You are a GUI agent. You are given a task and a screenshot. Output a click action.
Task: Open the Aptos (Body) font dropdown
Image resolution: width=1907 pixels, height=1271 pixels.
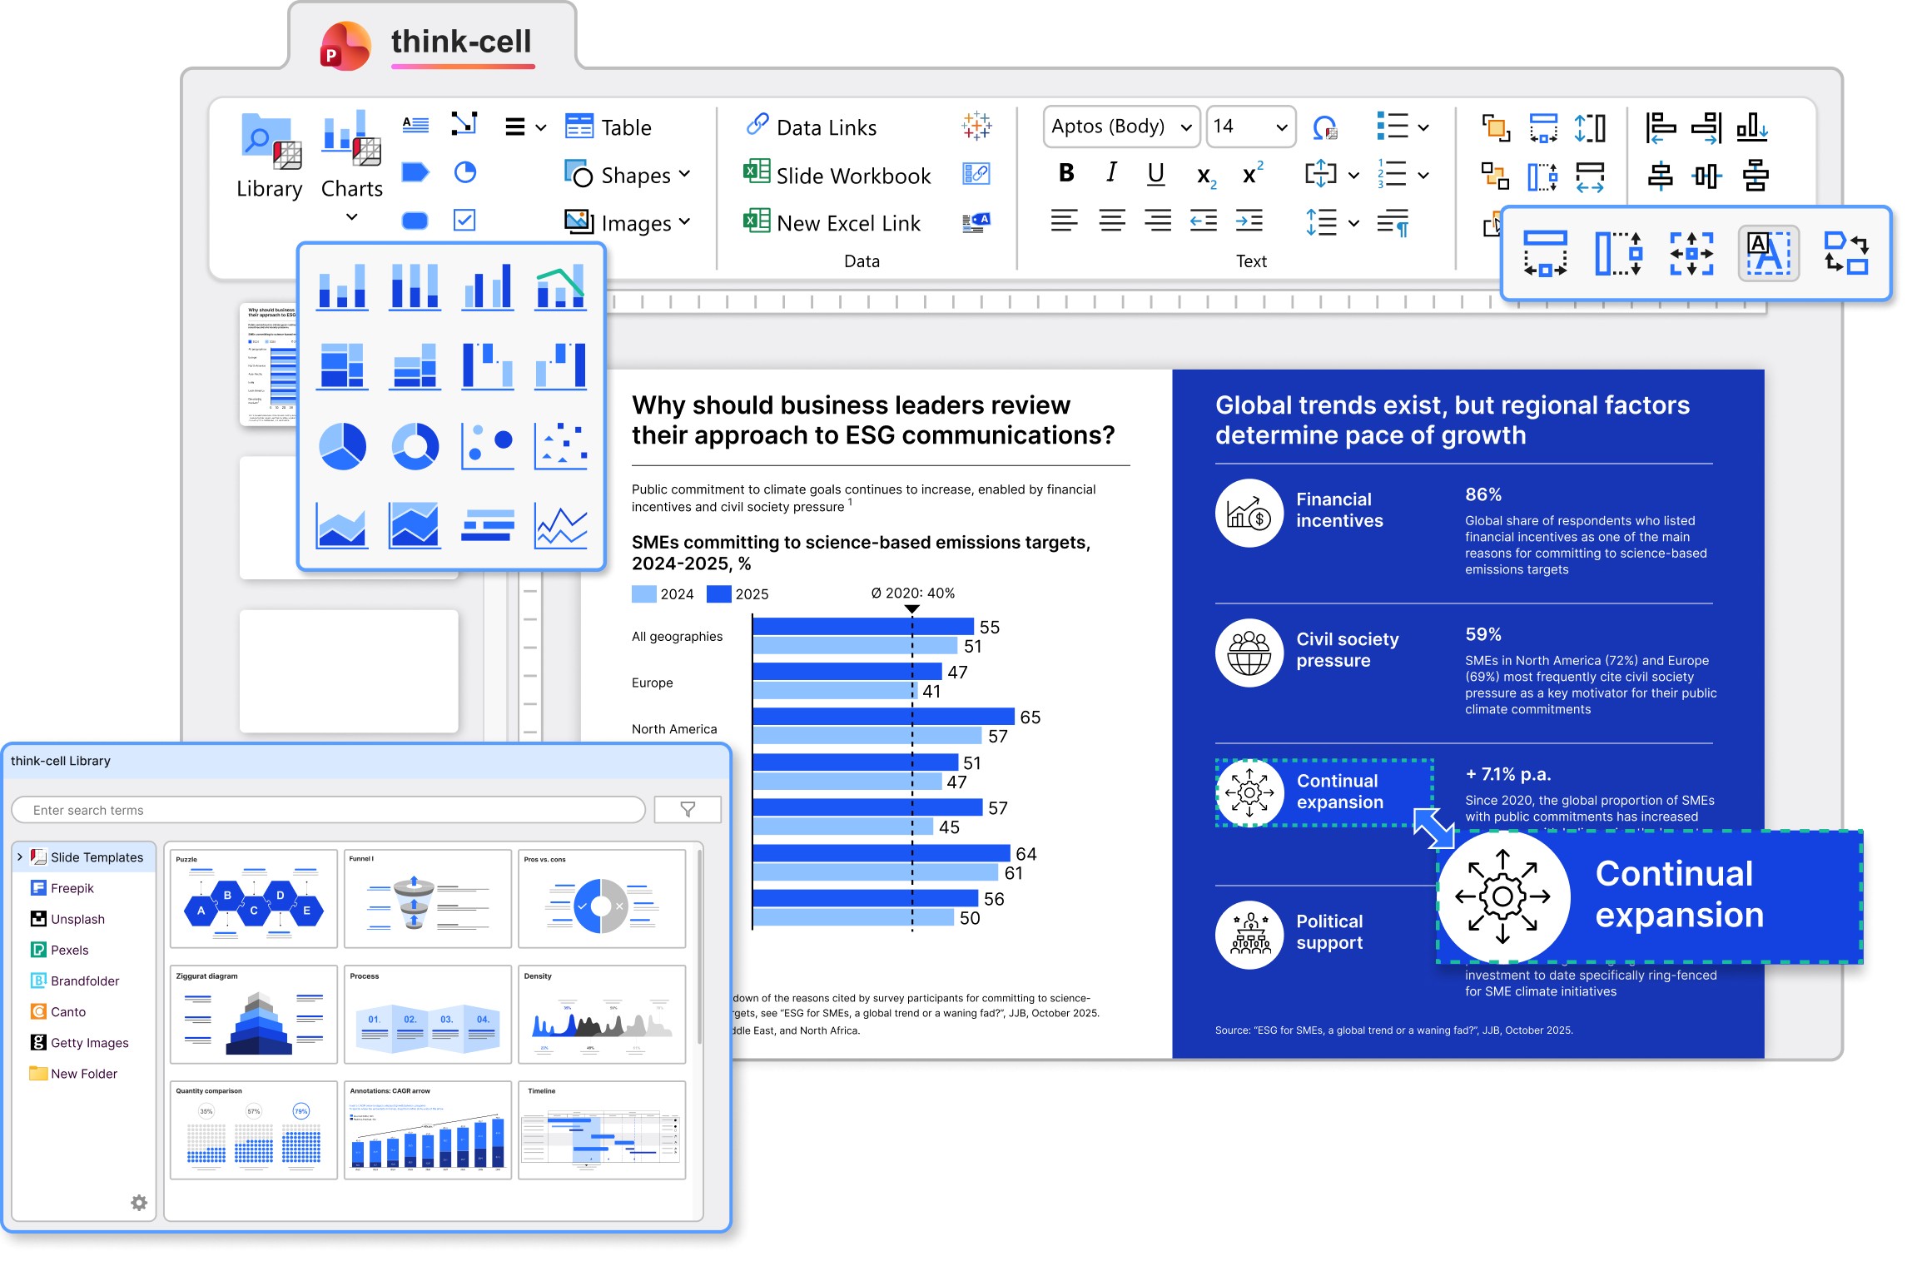[1186, 127]
